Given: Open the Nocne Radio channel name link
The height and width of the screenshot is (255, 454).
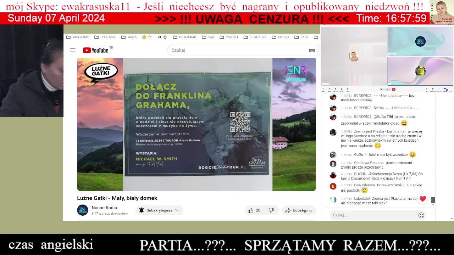Looking at the screenshot, I should coord(104,208).
